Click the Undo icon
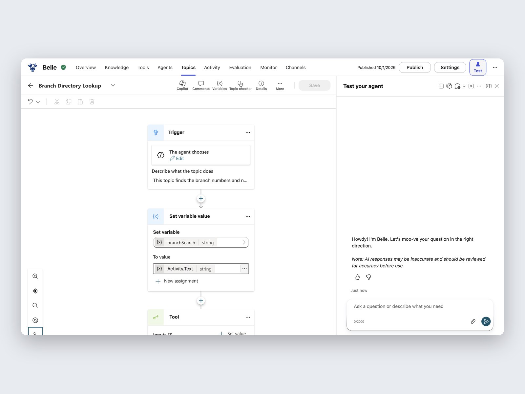 (31, 102)
